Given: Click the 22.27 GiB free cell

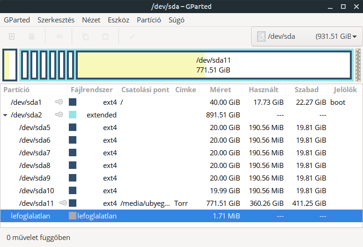Looking at the screenshot, I should point(311,102).
